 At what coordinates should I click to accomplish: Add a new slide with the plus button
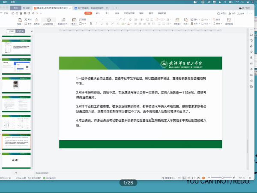pos(16,172)
